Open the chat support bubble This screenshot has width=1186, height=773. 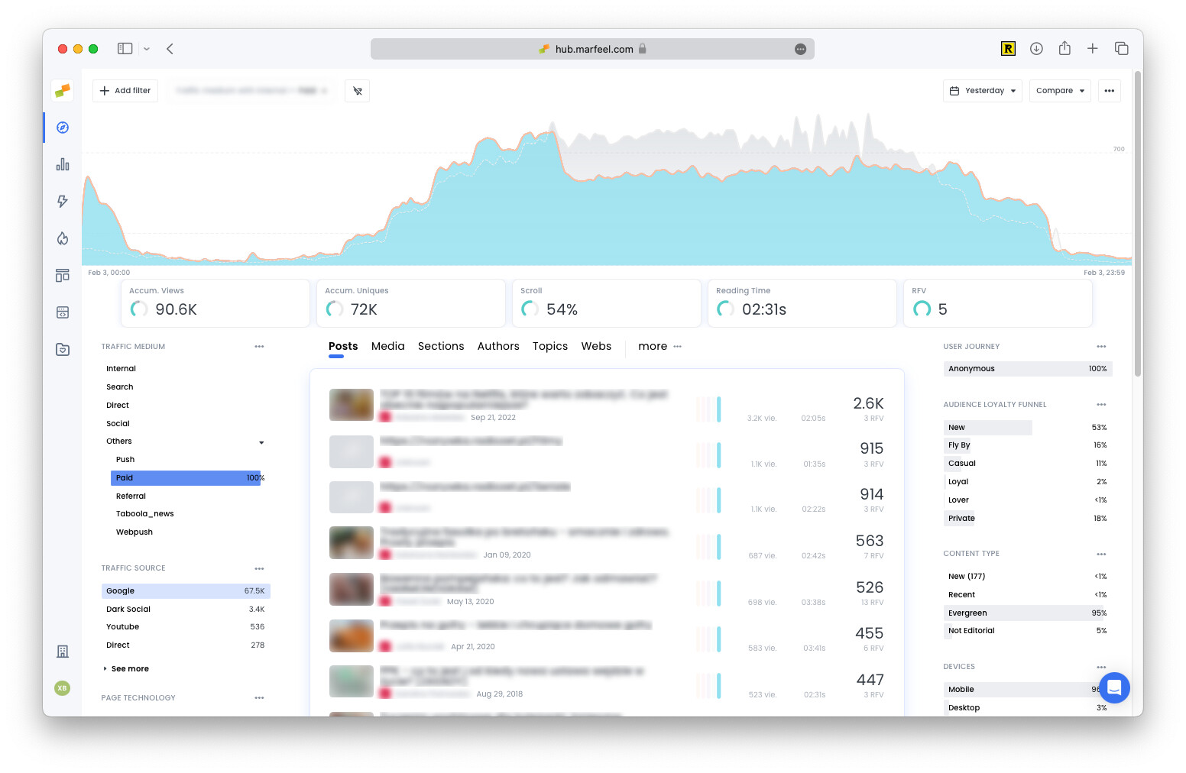pos(1115,687)
